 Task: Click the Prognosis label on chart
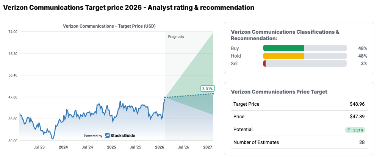pos(176,37)
